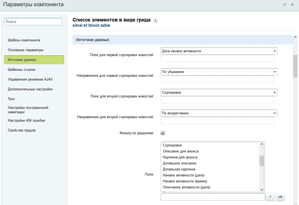This screenshot has width=299, height=205.
Task: Click the simai:sf.iblock.table component link
Action: tap(91, 26)
